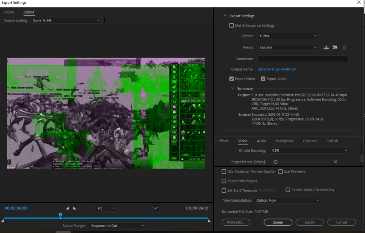
Task: Click the Metadata button
Action: pyautogui.click(x=236, y=222)
